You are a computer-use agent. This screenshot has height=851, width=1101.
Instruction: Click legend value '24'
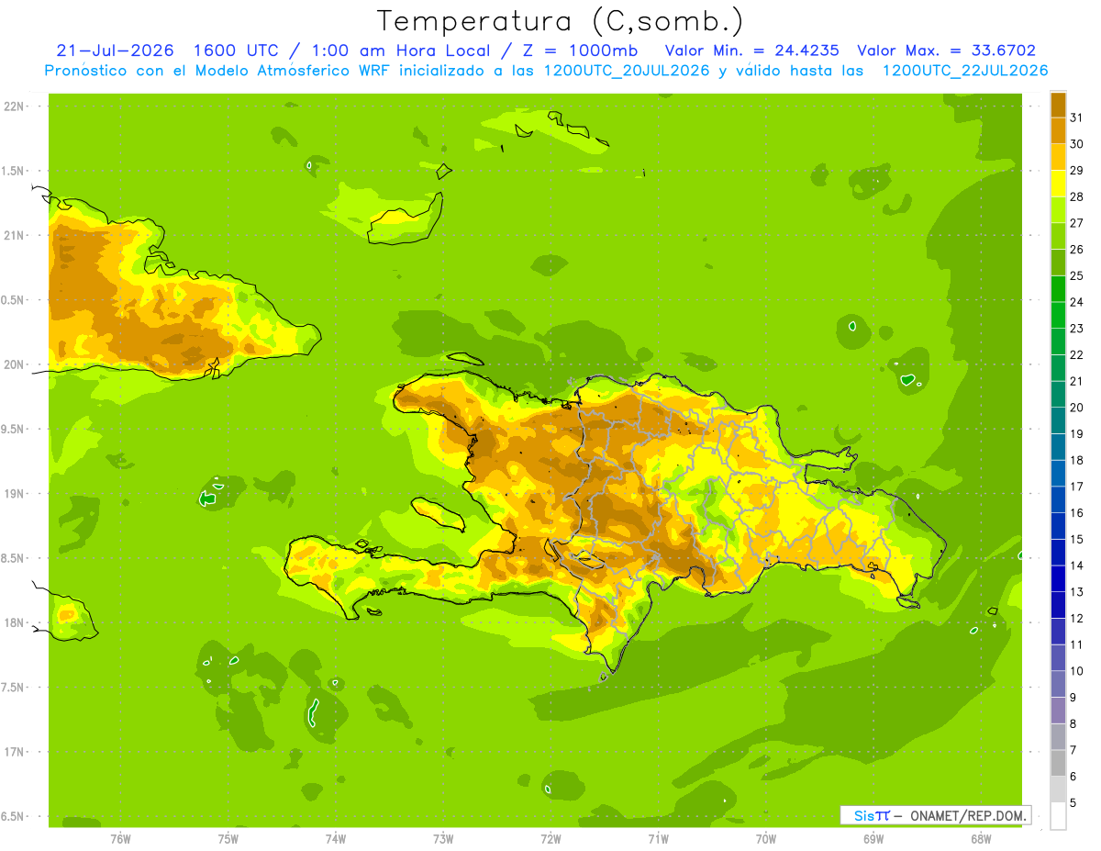click(x=1076, y=302)
